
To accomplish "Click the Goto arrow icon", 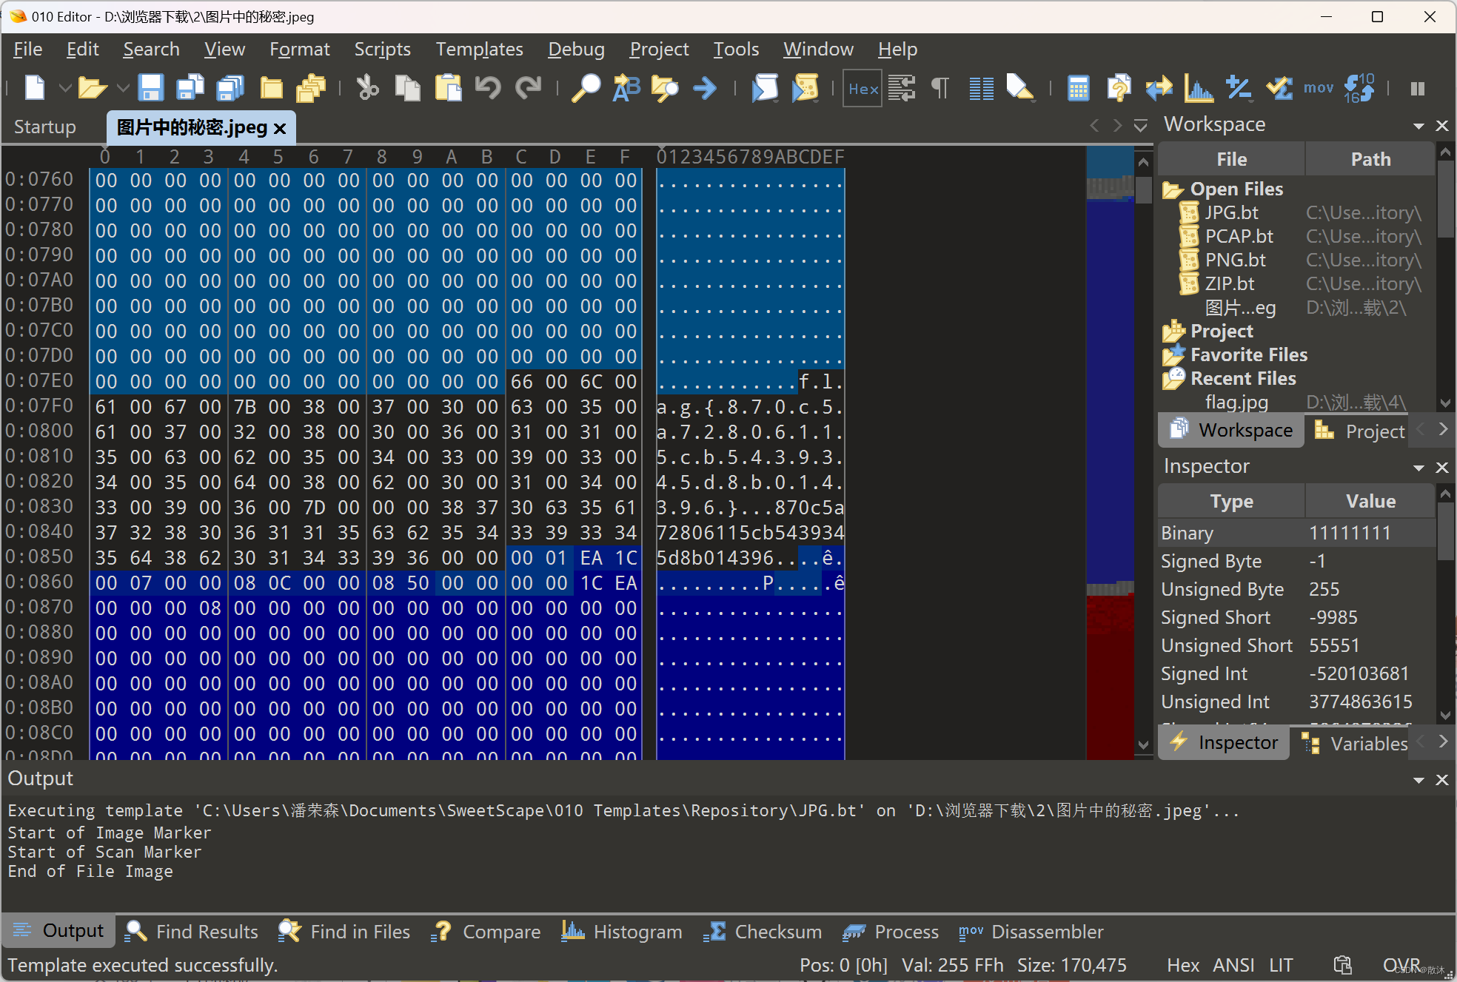I will point(705,88).
